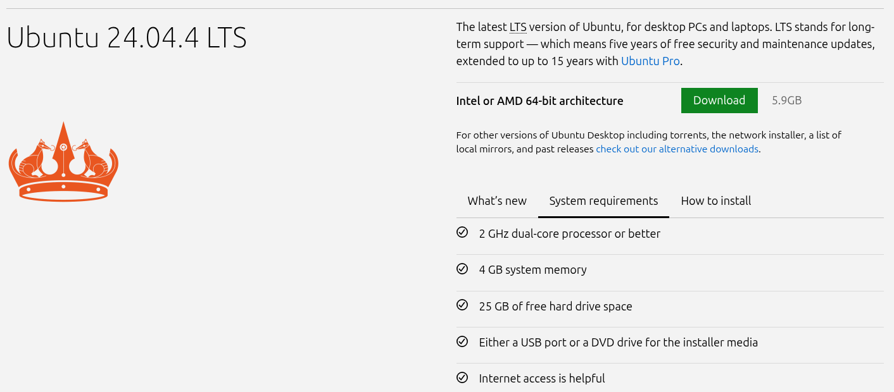Screen dimensions: 894x392
Task: Click the Intel or AMD 64-bit architecture label
Action: click(539, 101)
